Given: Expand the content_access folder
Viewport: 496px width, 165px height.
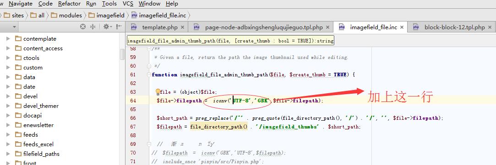Looking at the screenshot, I should pos(8,48).
